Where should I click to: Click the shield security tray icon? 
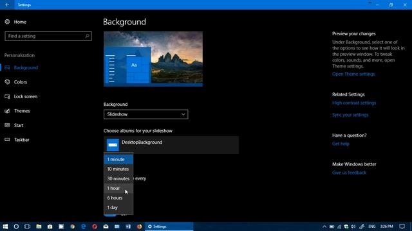click(346, 227)
